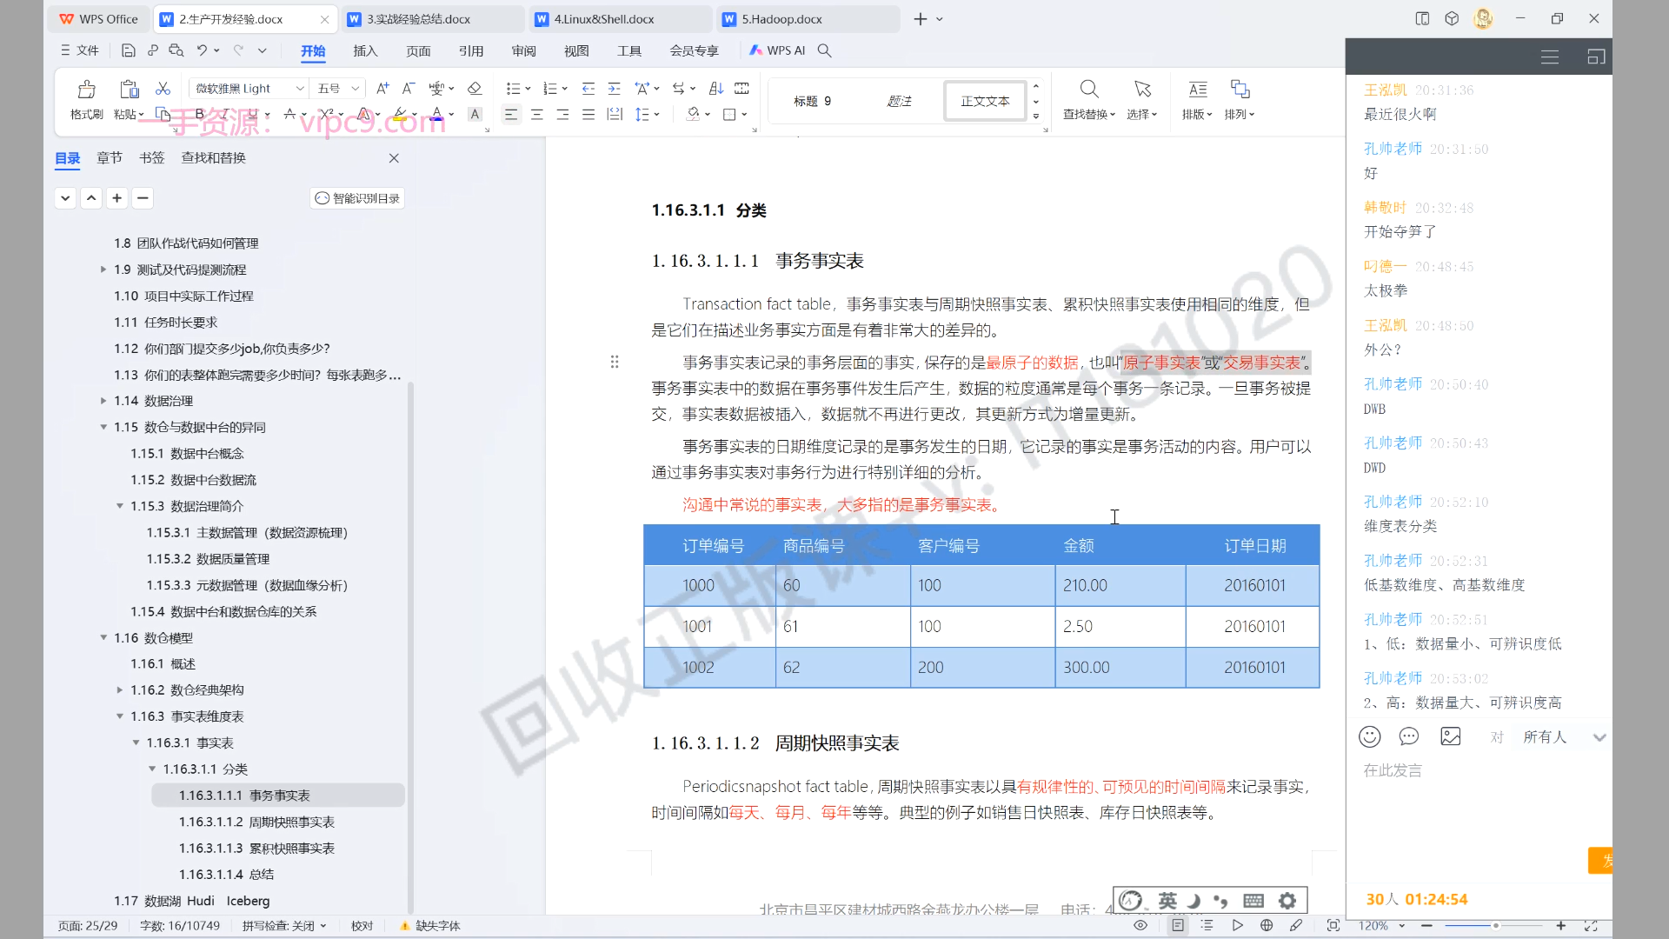Click the Format Painter brush icon
The width and height of the screenshot is (1669, 939).
pos(86,90)
